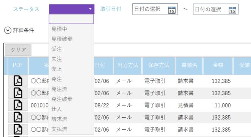
Task: Click the ステータス label
Action: pyautogui.click(x=26, y=9)
